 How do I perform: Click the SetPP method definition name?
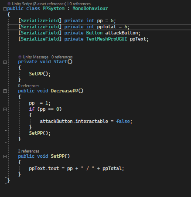[x=58, y=156]
